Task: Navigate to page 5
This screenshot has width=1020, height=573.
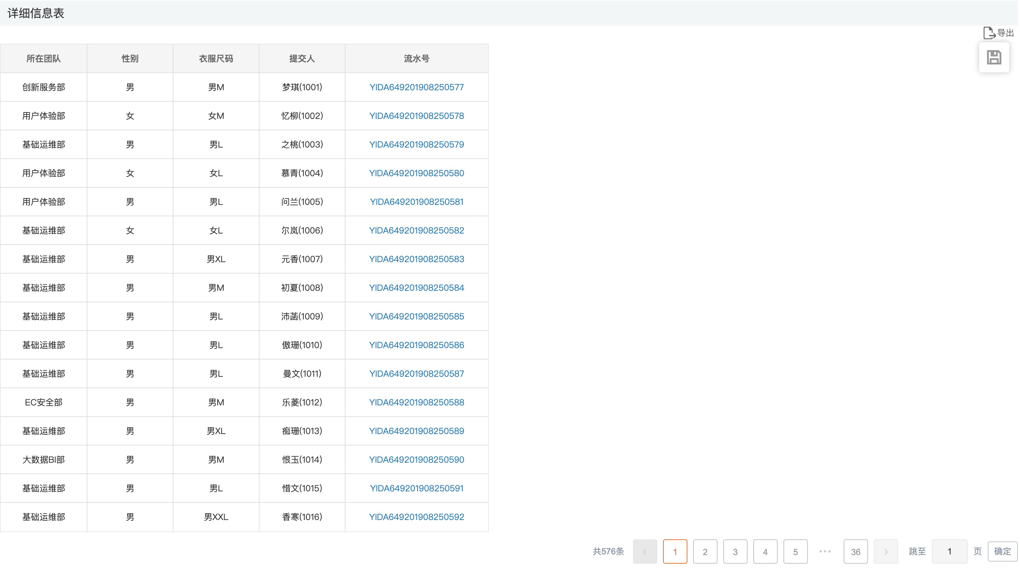Action: point(795,552)
